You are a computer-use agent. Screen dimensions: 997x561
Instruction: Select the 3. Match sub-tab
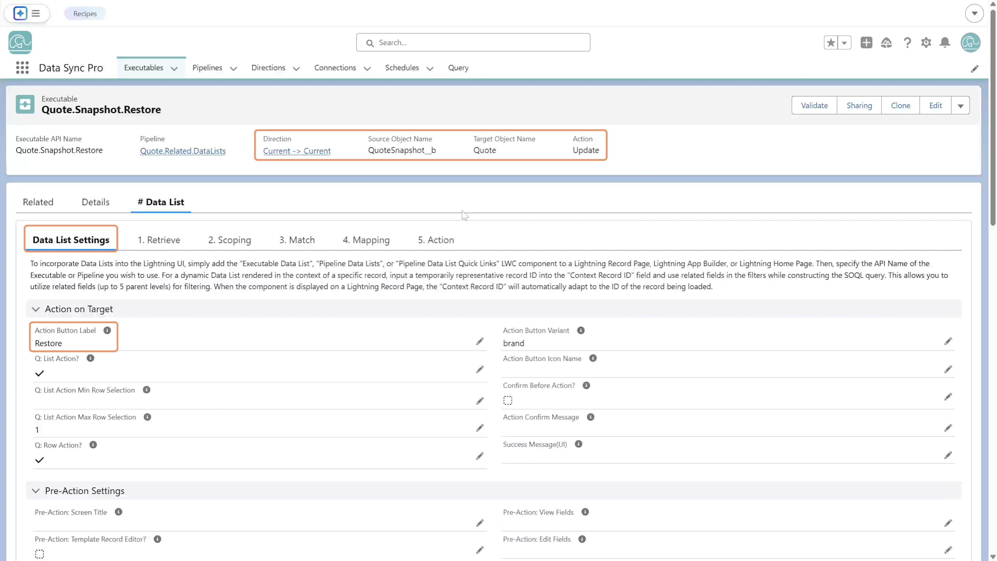coord(297,240)
